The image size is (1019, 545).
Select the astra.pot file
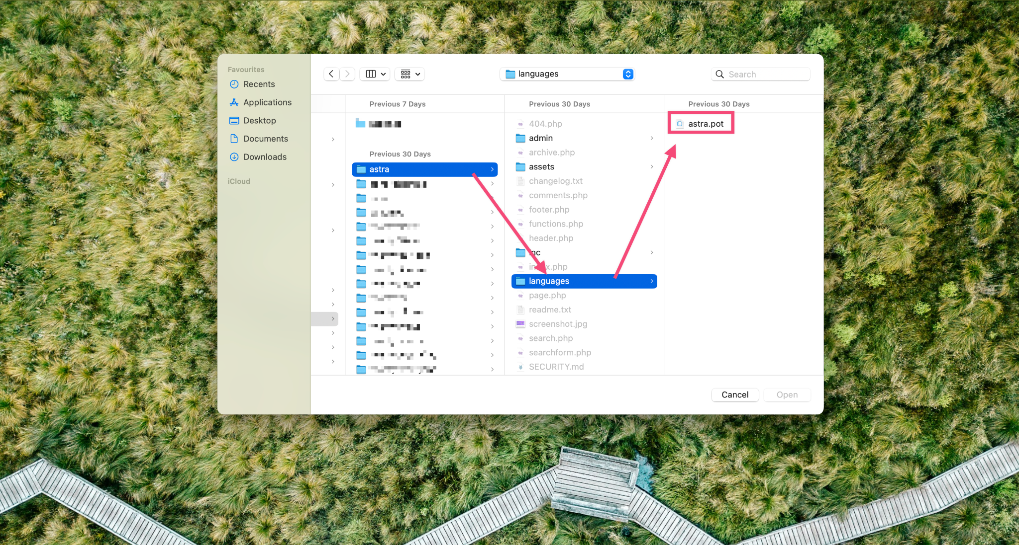tap(705, 124)
